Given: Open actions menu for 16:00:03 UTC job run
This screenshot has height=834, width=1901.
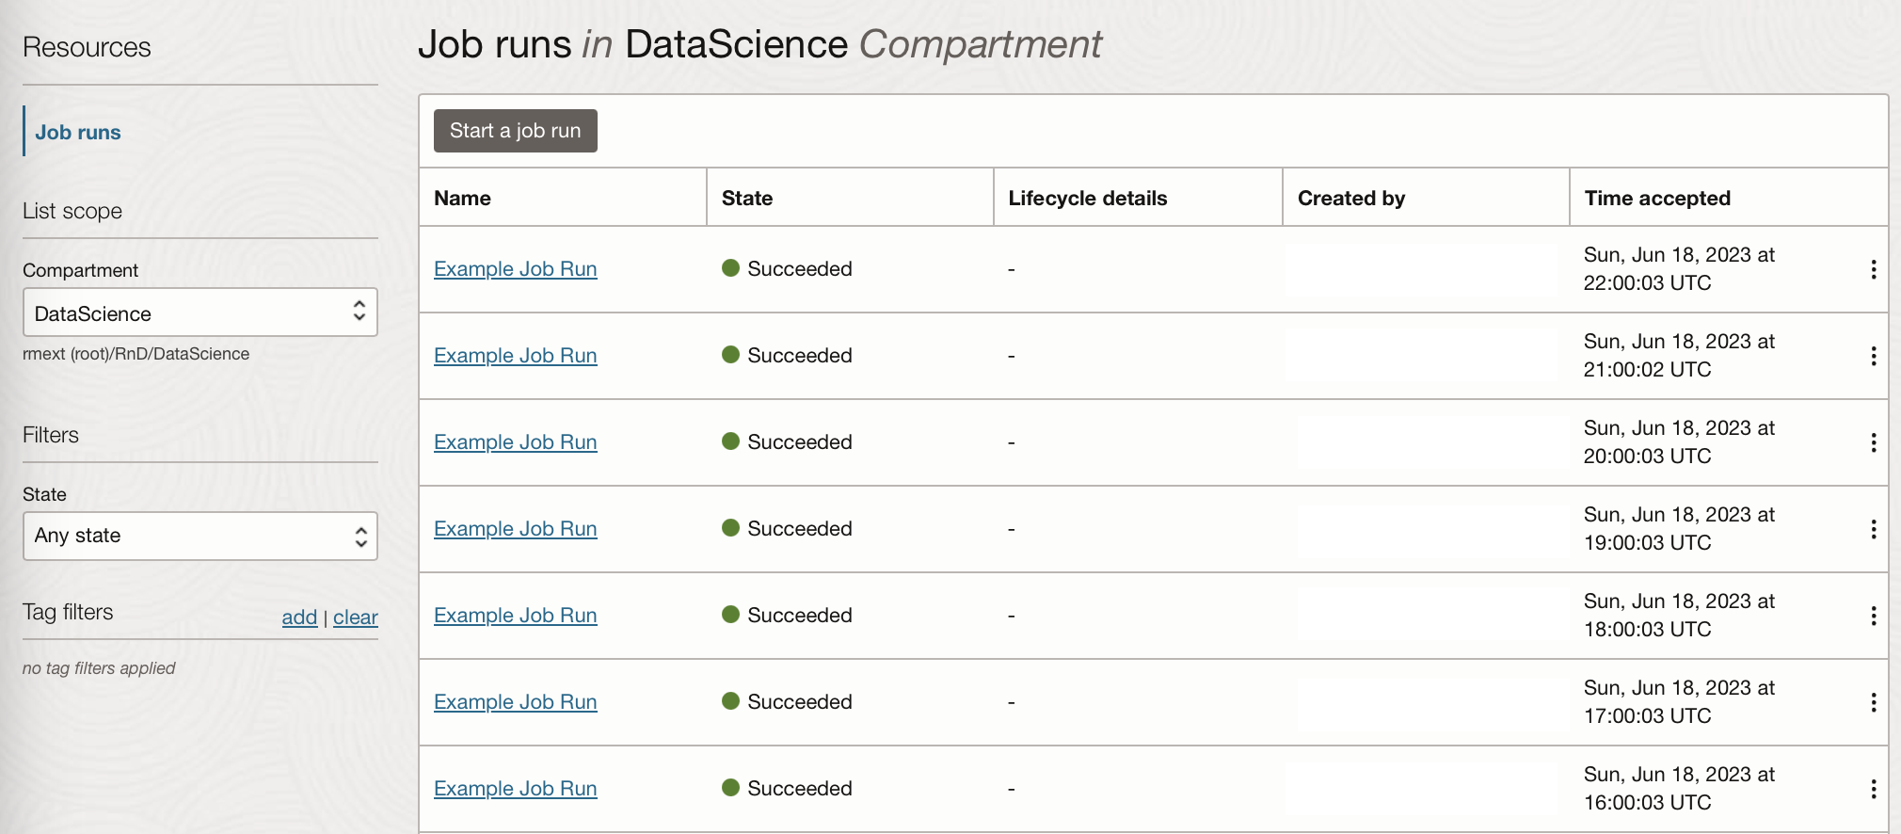Looking at the screenshot, I should [1873, 789].
